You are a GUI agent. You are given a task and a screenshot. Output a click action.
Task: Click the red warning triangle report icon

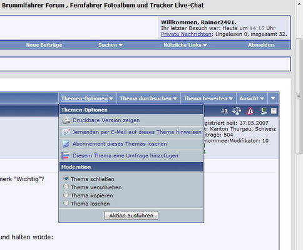click(x=250, y=111)
